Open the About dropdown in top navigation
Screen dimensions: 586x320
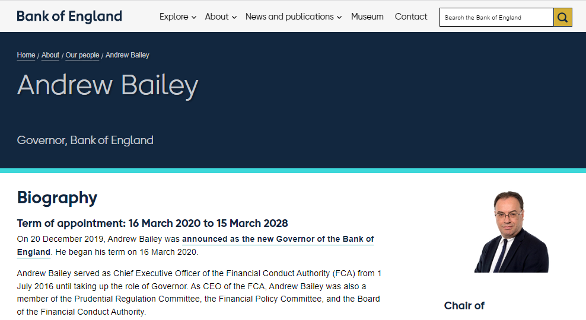(221, 17)
